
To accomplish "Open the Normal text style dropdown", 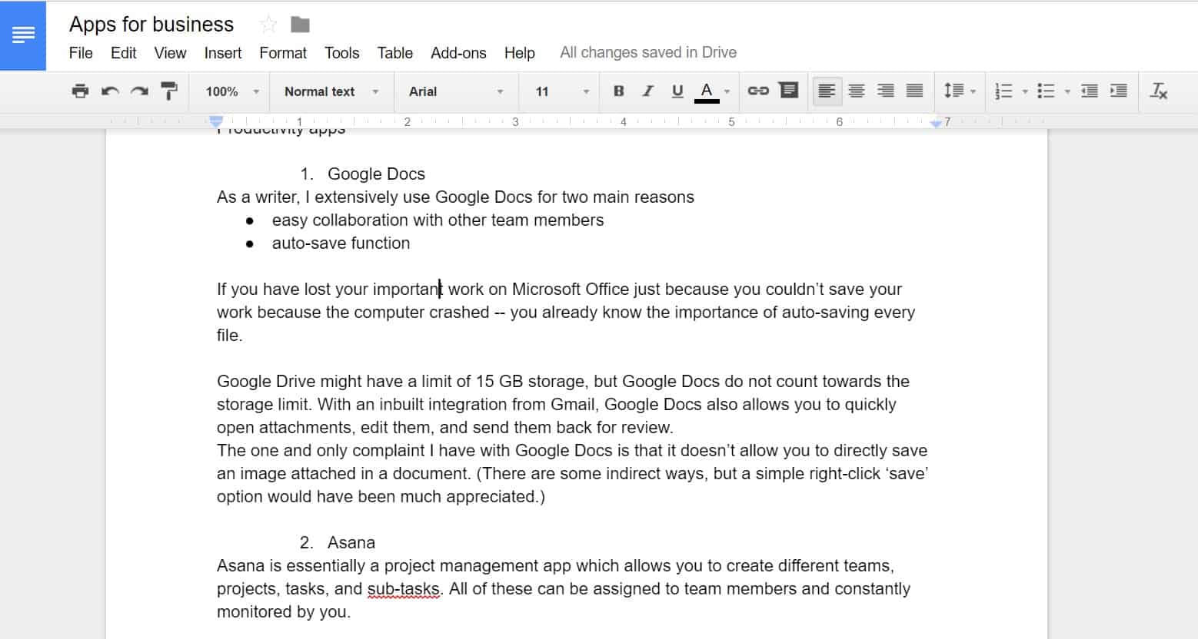I will click(331, 91).
